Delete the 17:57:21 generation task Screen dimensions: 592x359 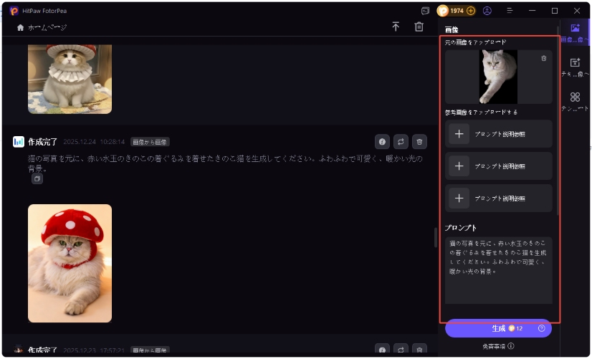pyautogui.click(x=419, y=350)
